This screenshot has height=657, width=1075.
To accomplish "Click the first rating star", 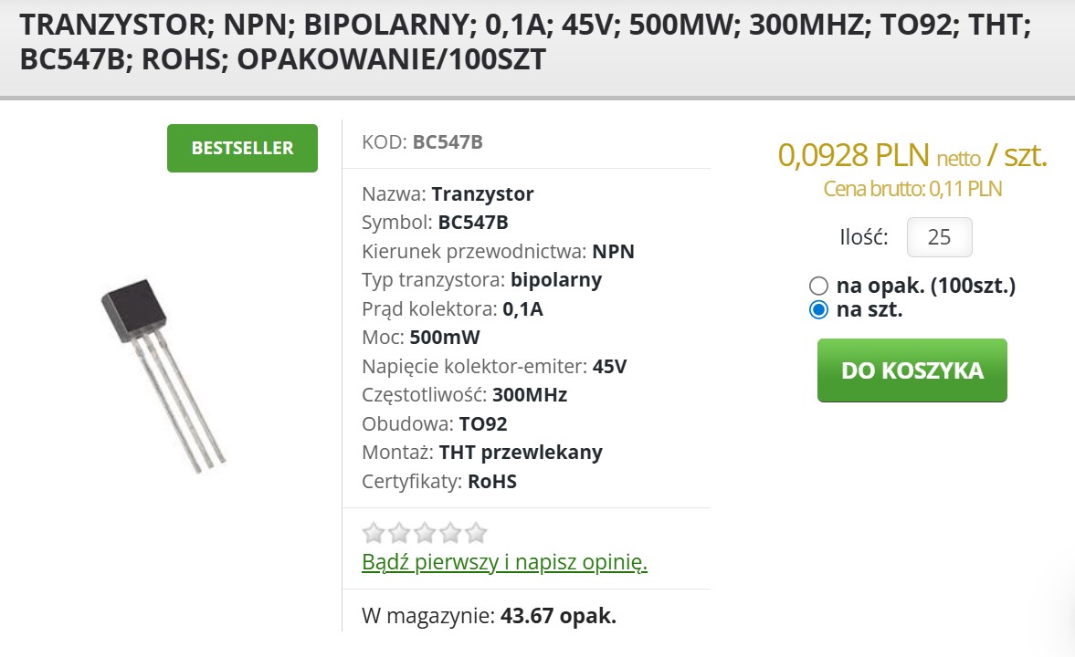I will (373, 533).
